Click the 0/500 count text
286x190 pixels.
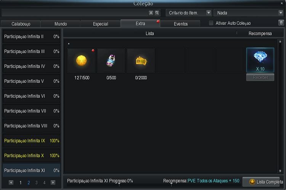point(111,78)
